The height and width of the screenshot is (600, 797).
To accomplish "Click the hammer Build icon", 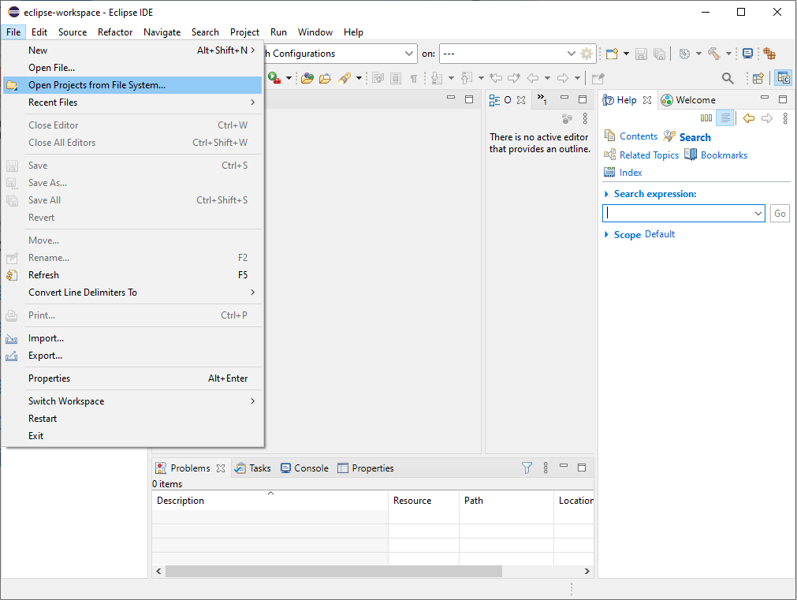I will [714, 54].
